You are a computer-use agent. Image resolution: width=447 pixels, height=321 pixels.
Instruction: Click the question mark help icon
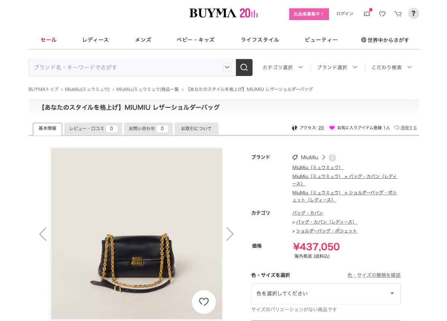pyautogui.click(x=413, y=13)
